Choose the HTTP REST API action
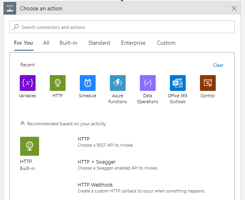This screenshot has width=245, height=200. coord(106,142)
